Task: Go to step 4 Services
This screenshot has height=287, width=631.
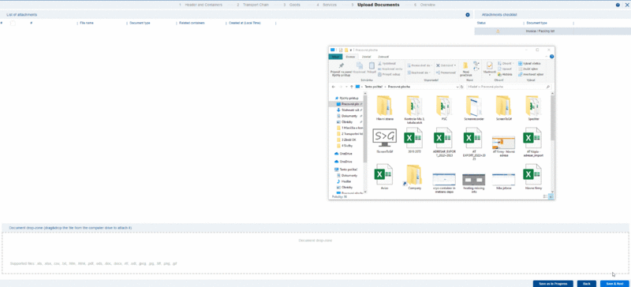Action: 327,5
